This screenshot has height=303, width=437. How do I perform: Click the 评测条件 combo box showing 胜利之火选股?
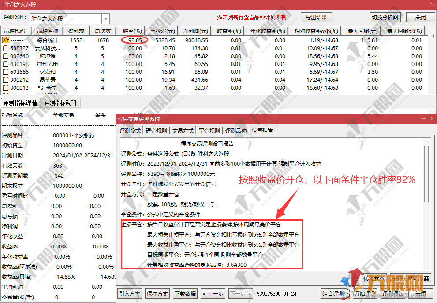tap(69, 18)
